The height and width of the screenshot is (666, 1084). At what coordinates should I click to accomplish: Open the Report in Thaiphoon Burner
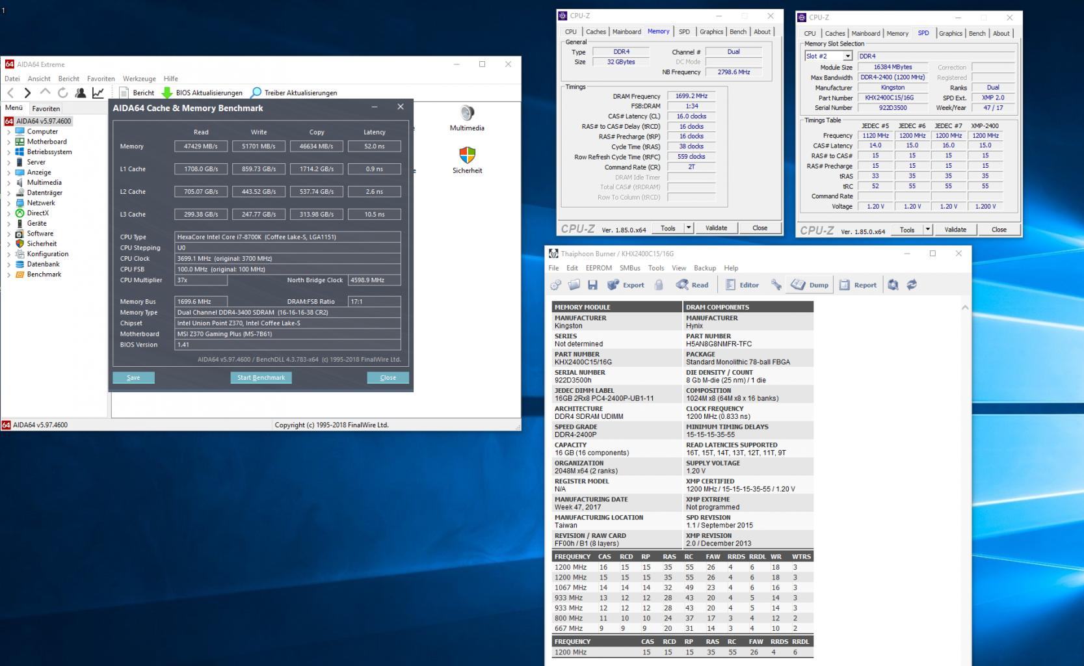[858, 285]
